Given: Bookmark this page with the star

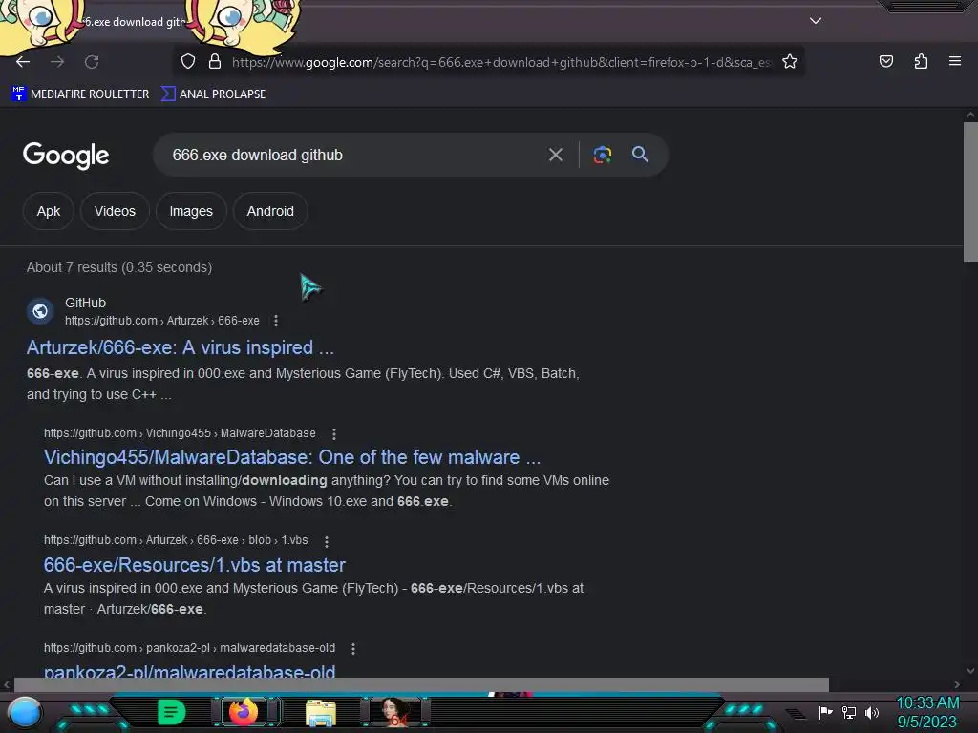Looking at the screenshot, I should (790, 62).
